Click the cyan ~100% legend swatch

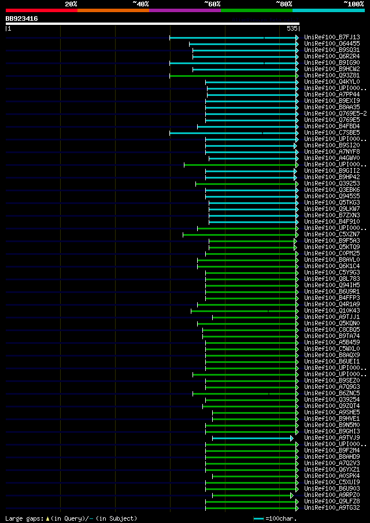click(328, 10)
